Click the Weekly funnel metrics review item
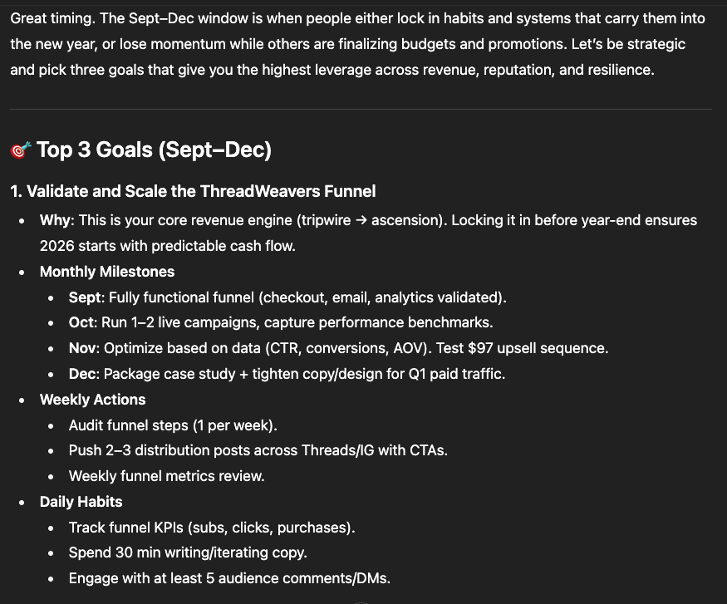727x604 pixels. [x=166, y=476]
